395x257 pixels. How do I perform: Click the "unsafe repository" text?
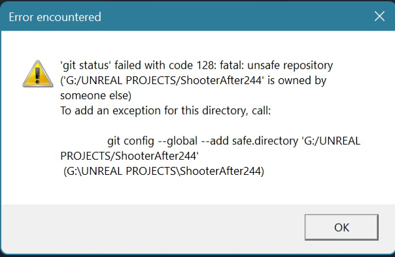(x=290, y=66)
